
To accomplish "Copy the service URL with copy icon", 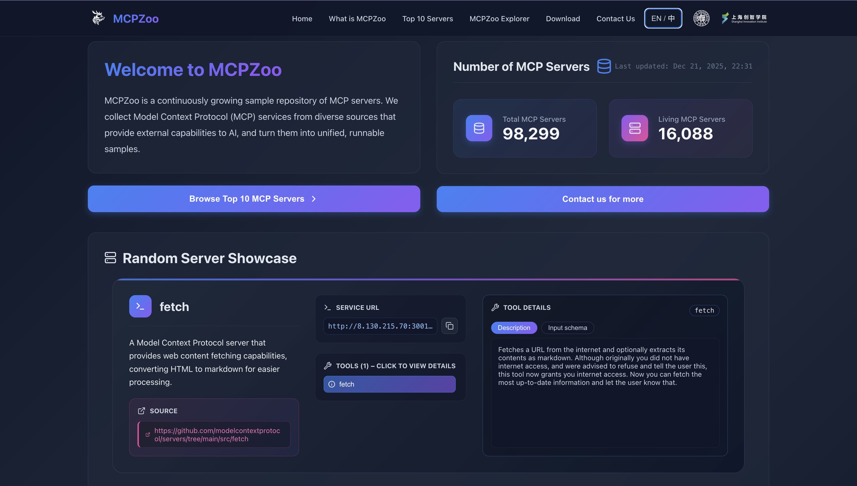I will pyautogui.click(x=449, y=326).
